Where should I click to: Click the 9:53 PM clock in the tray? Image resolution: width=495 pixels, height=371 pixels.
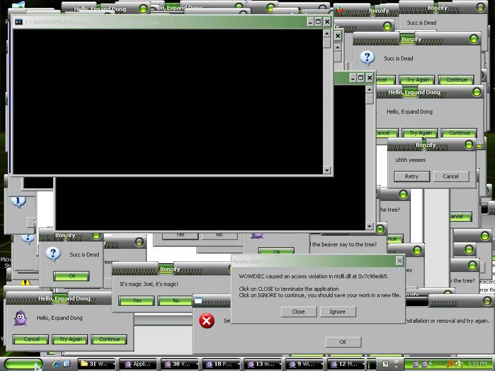pyautogui.click(x=477, y=364)
